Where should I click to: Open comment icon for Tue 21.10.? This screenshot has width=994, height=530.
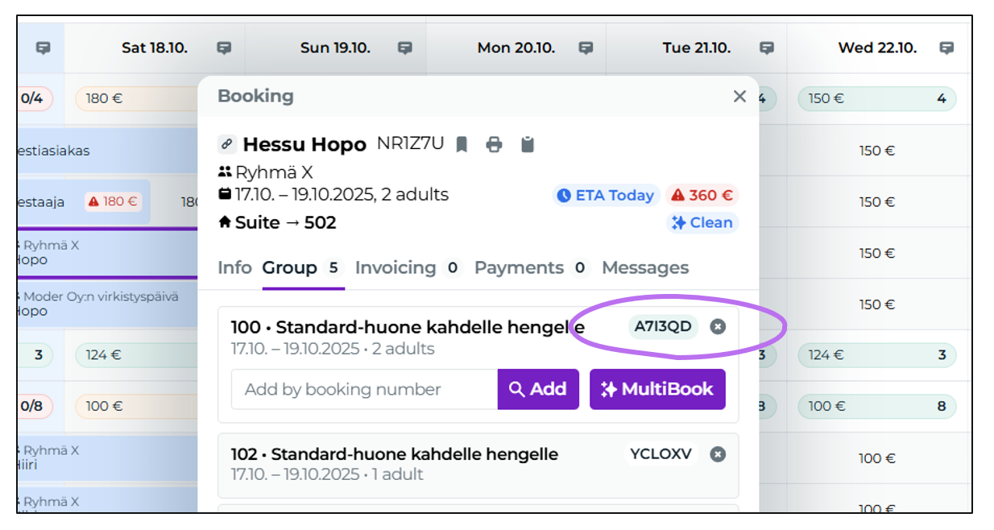pyautogui.click(x=767, y=48)
